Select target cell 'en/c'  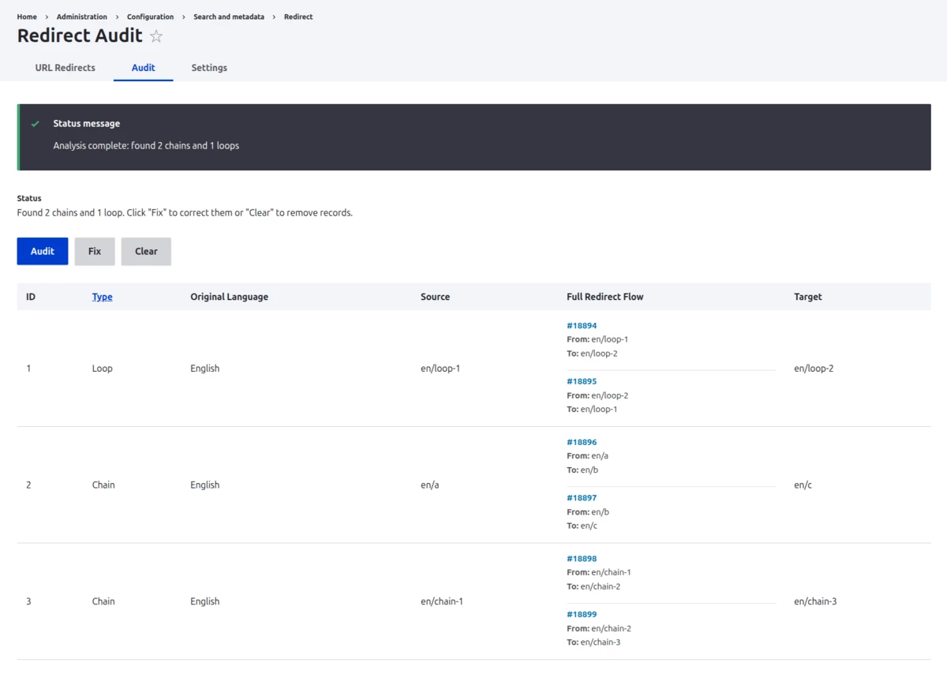[803, 485]
